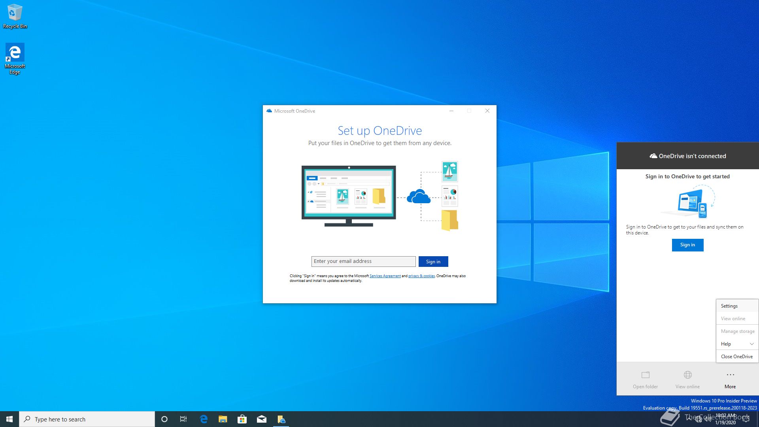Open the volume control tray icon
This screenshot has width=759, height=427.
[x=708, y=419]
